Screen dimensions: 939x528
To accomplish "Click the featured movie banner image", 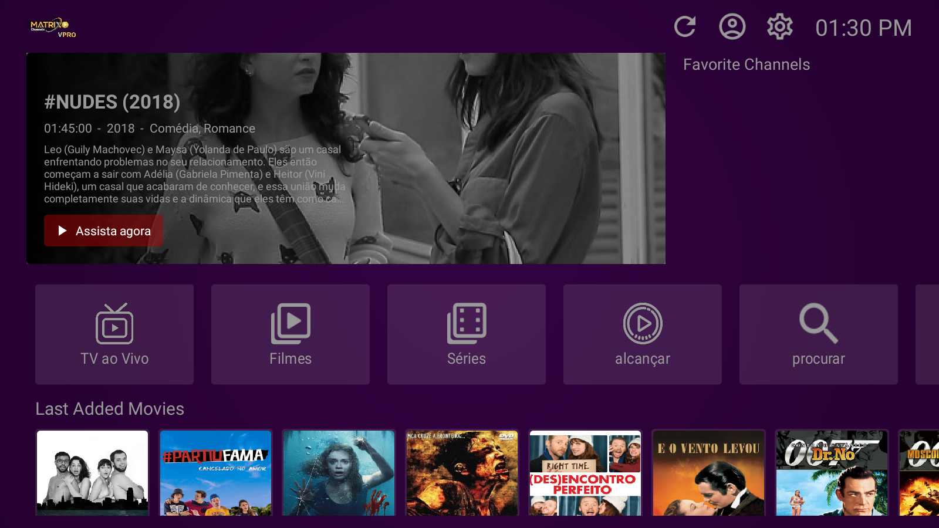I will [499, 158].
